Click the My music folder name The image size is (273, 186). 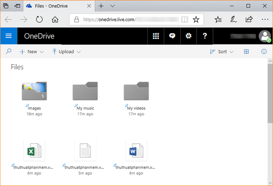[x=85, y=108]
